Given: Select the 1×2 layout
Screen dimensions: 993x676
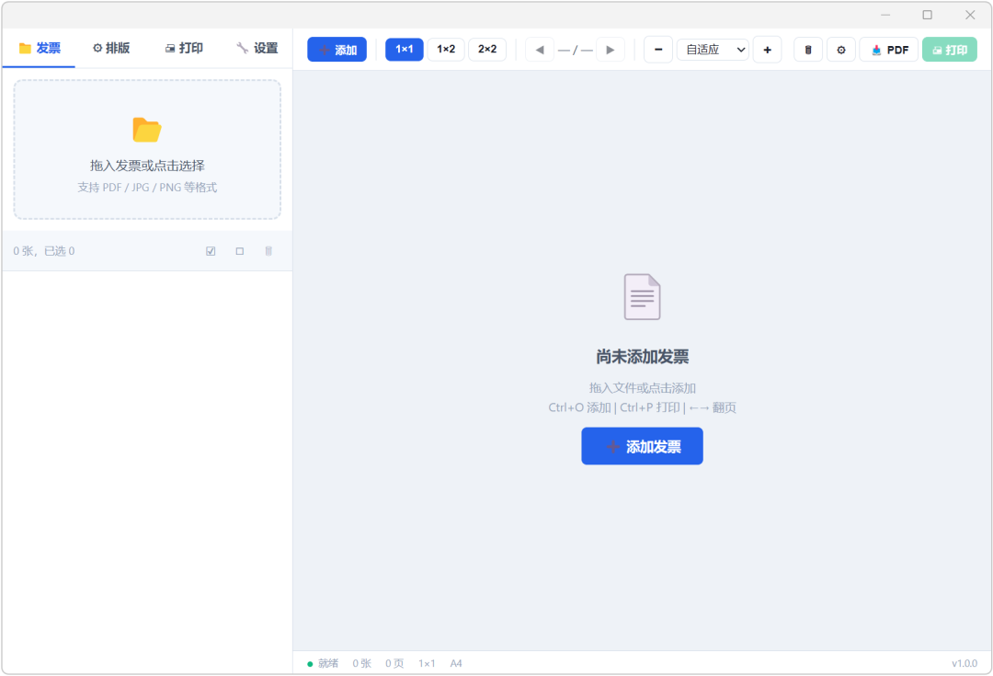Looking at the screenshot, I should point(446,50).
